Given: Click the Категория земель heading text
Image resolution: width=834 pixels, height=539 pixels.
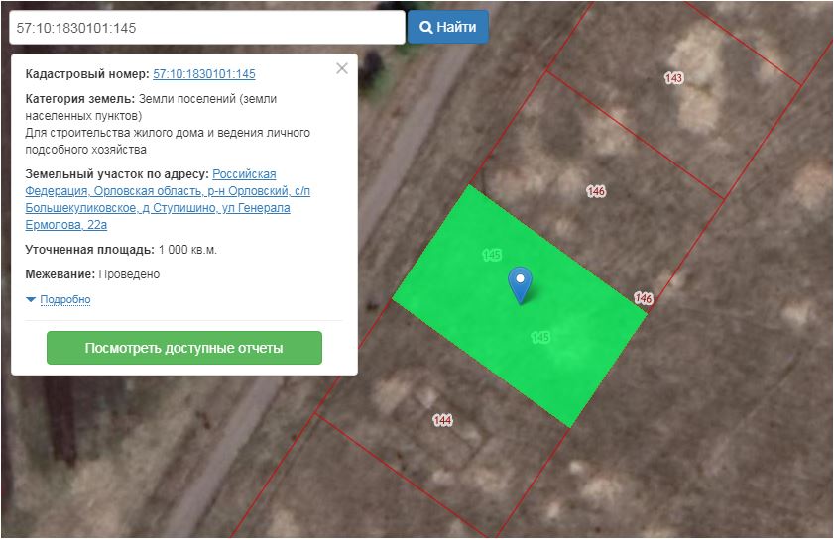Looking at the screenshot, I should 79,99.
